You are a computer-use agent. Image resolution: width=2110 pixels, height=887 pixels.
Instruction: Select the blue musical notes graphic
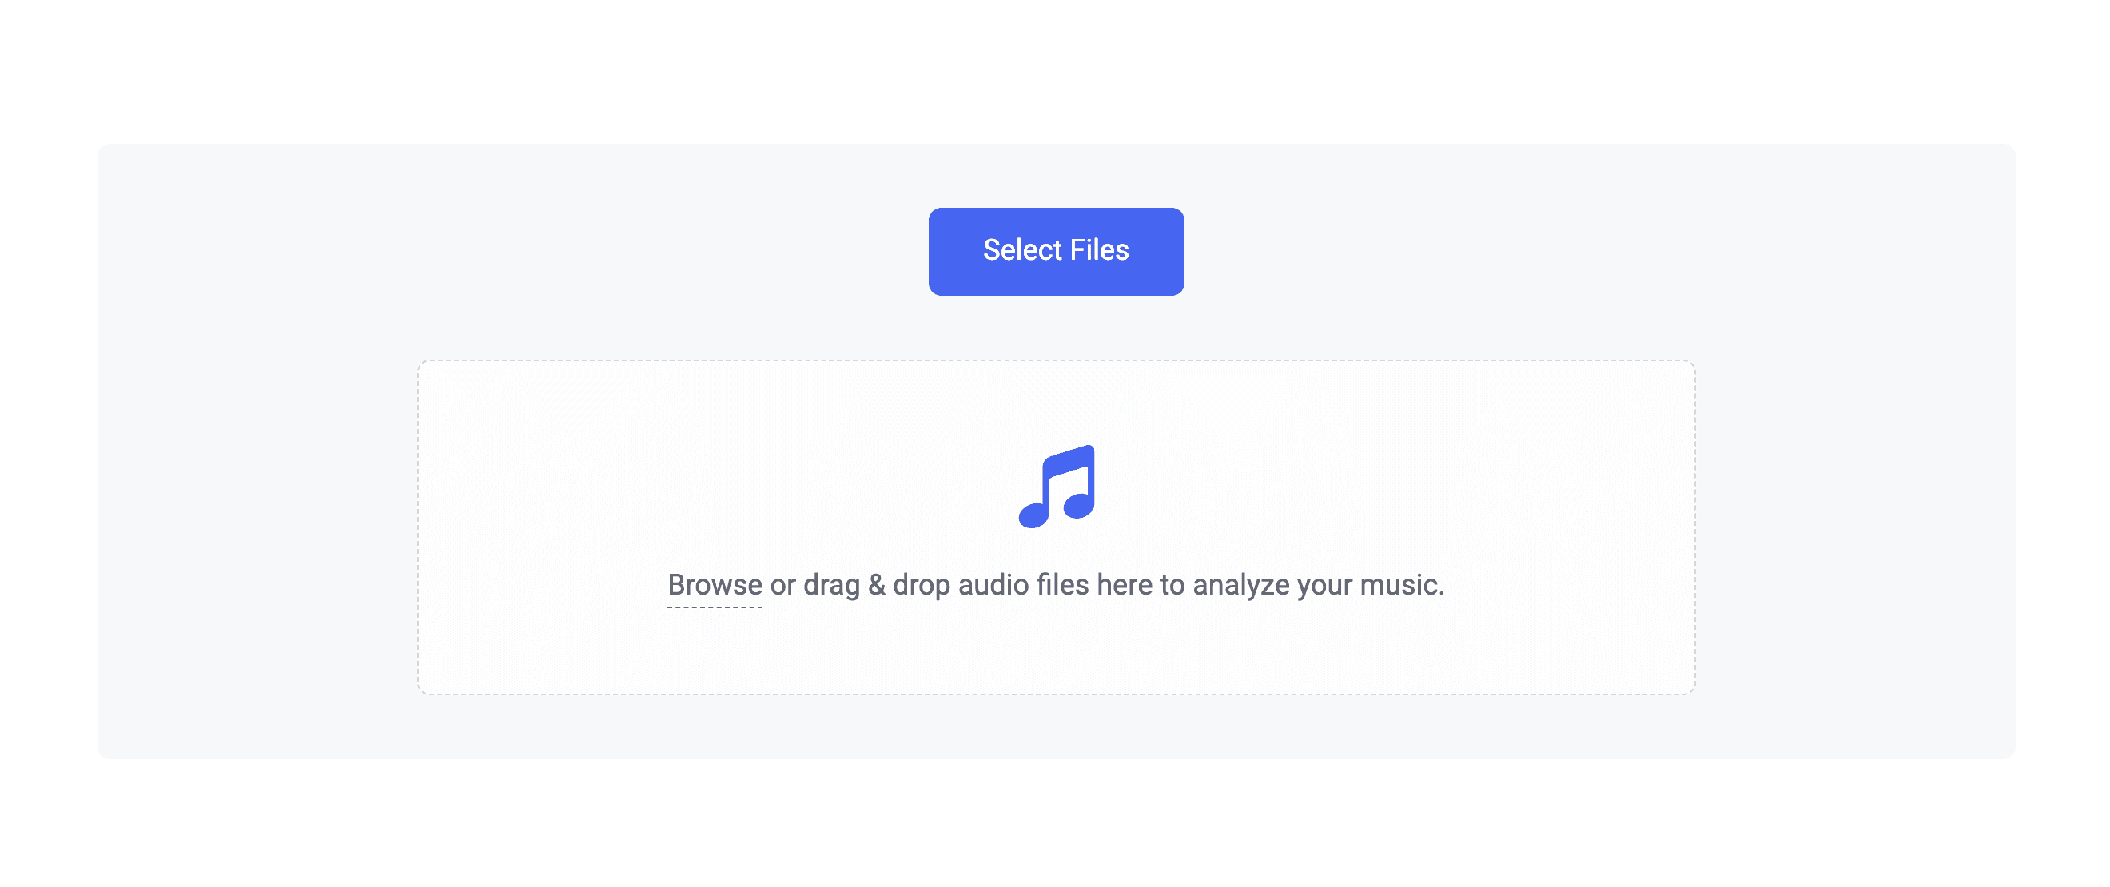pos(1057,487)
